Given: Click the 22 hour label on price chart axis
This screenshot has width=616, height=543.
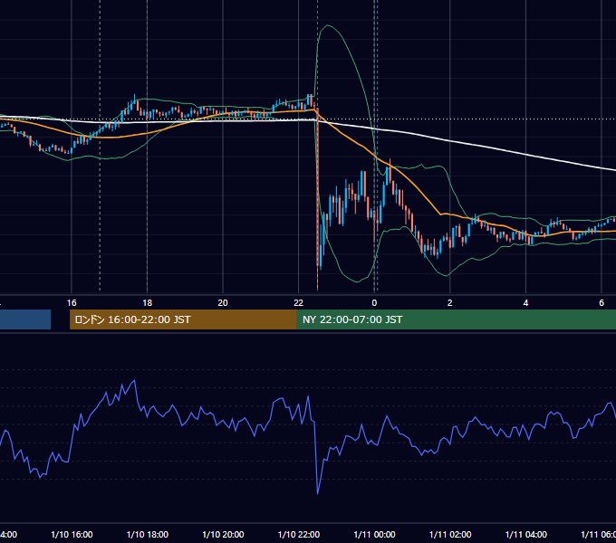Looking at the screenshot, I should pyautogui.click(x=299, y=303).
